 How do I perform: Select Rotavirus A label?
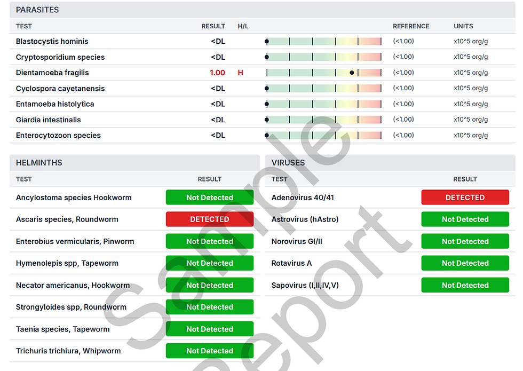point(291,263)
